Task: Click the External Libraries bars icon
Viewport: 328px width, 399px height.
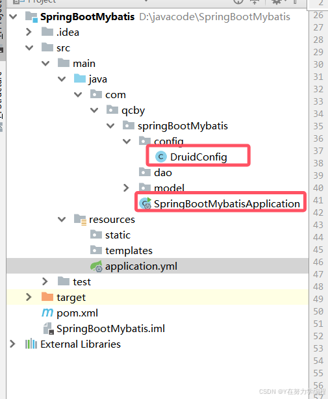Action: pyautogui.click(x=31, y=344)
